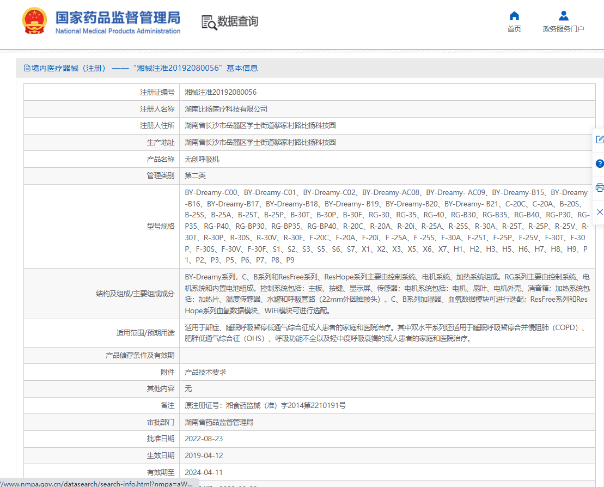604x487 pixels.
Task: Click the 生产地址 address value
Action: 260,143
